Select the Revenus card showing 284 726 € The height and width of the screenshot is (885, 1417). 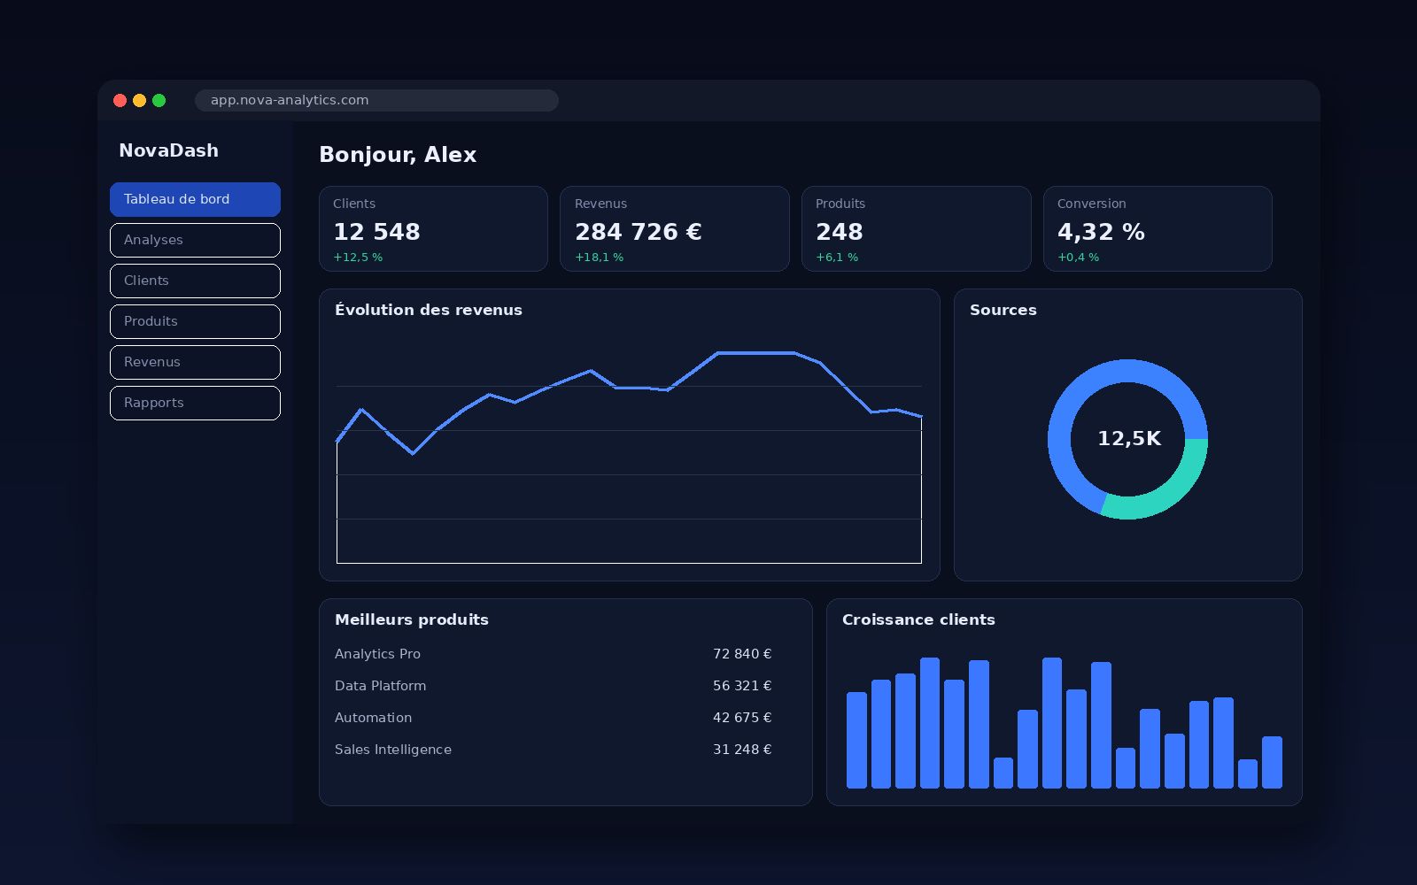pyautogui.click(x=675, y=228)
